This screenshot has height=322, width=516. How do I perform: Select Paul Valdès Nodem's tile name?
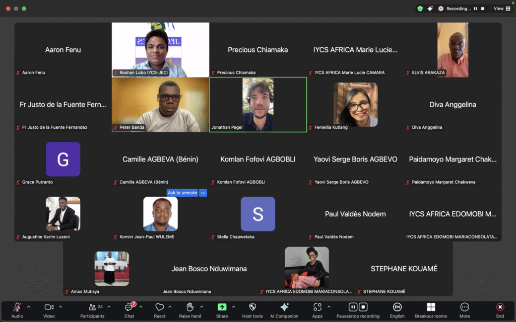click(x=355, y=214)
